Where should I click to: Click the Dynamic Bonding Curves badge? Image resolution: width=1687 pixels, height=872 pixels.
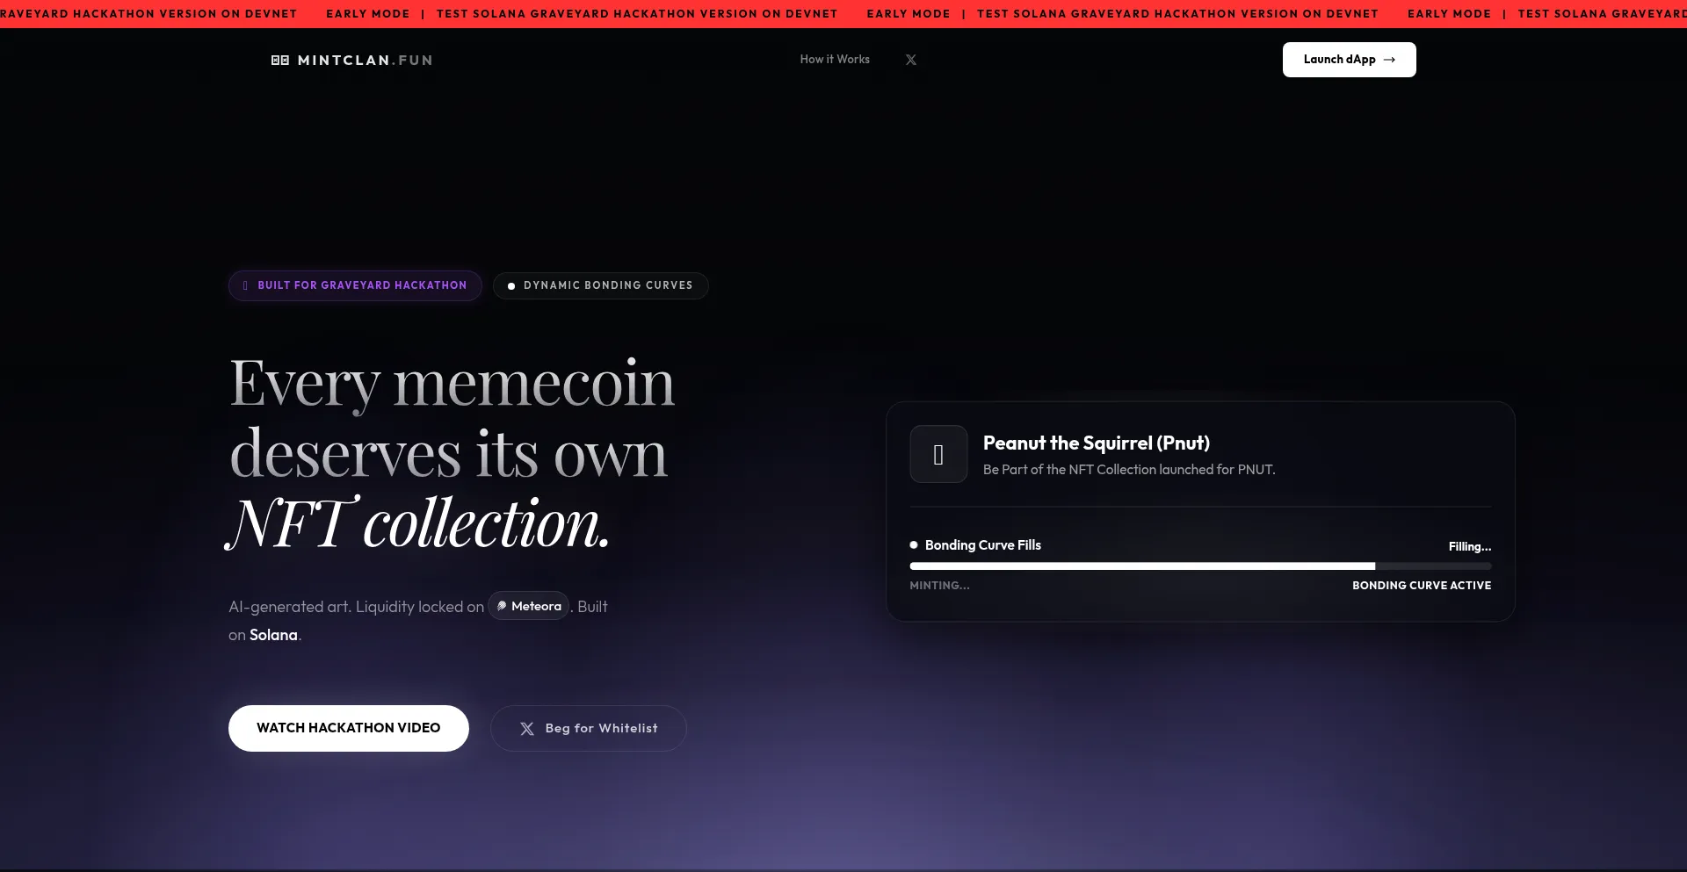pos(601,285)
